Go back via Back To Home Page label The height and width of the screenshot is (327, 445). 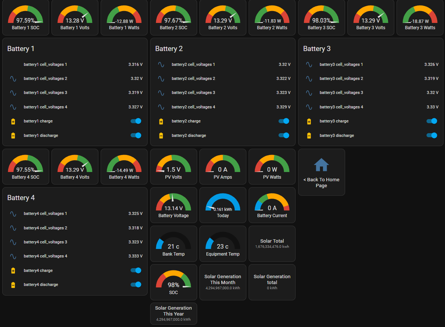click(321, 183)
